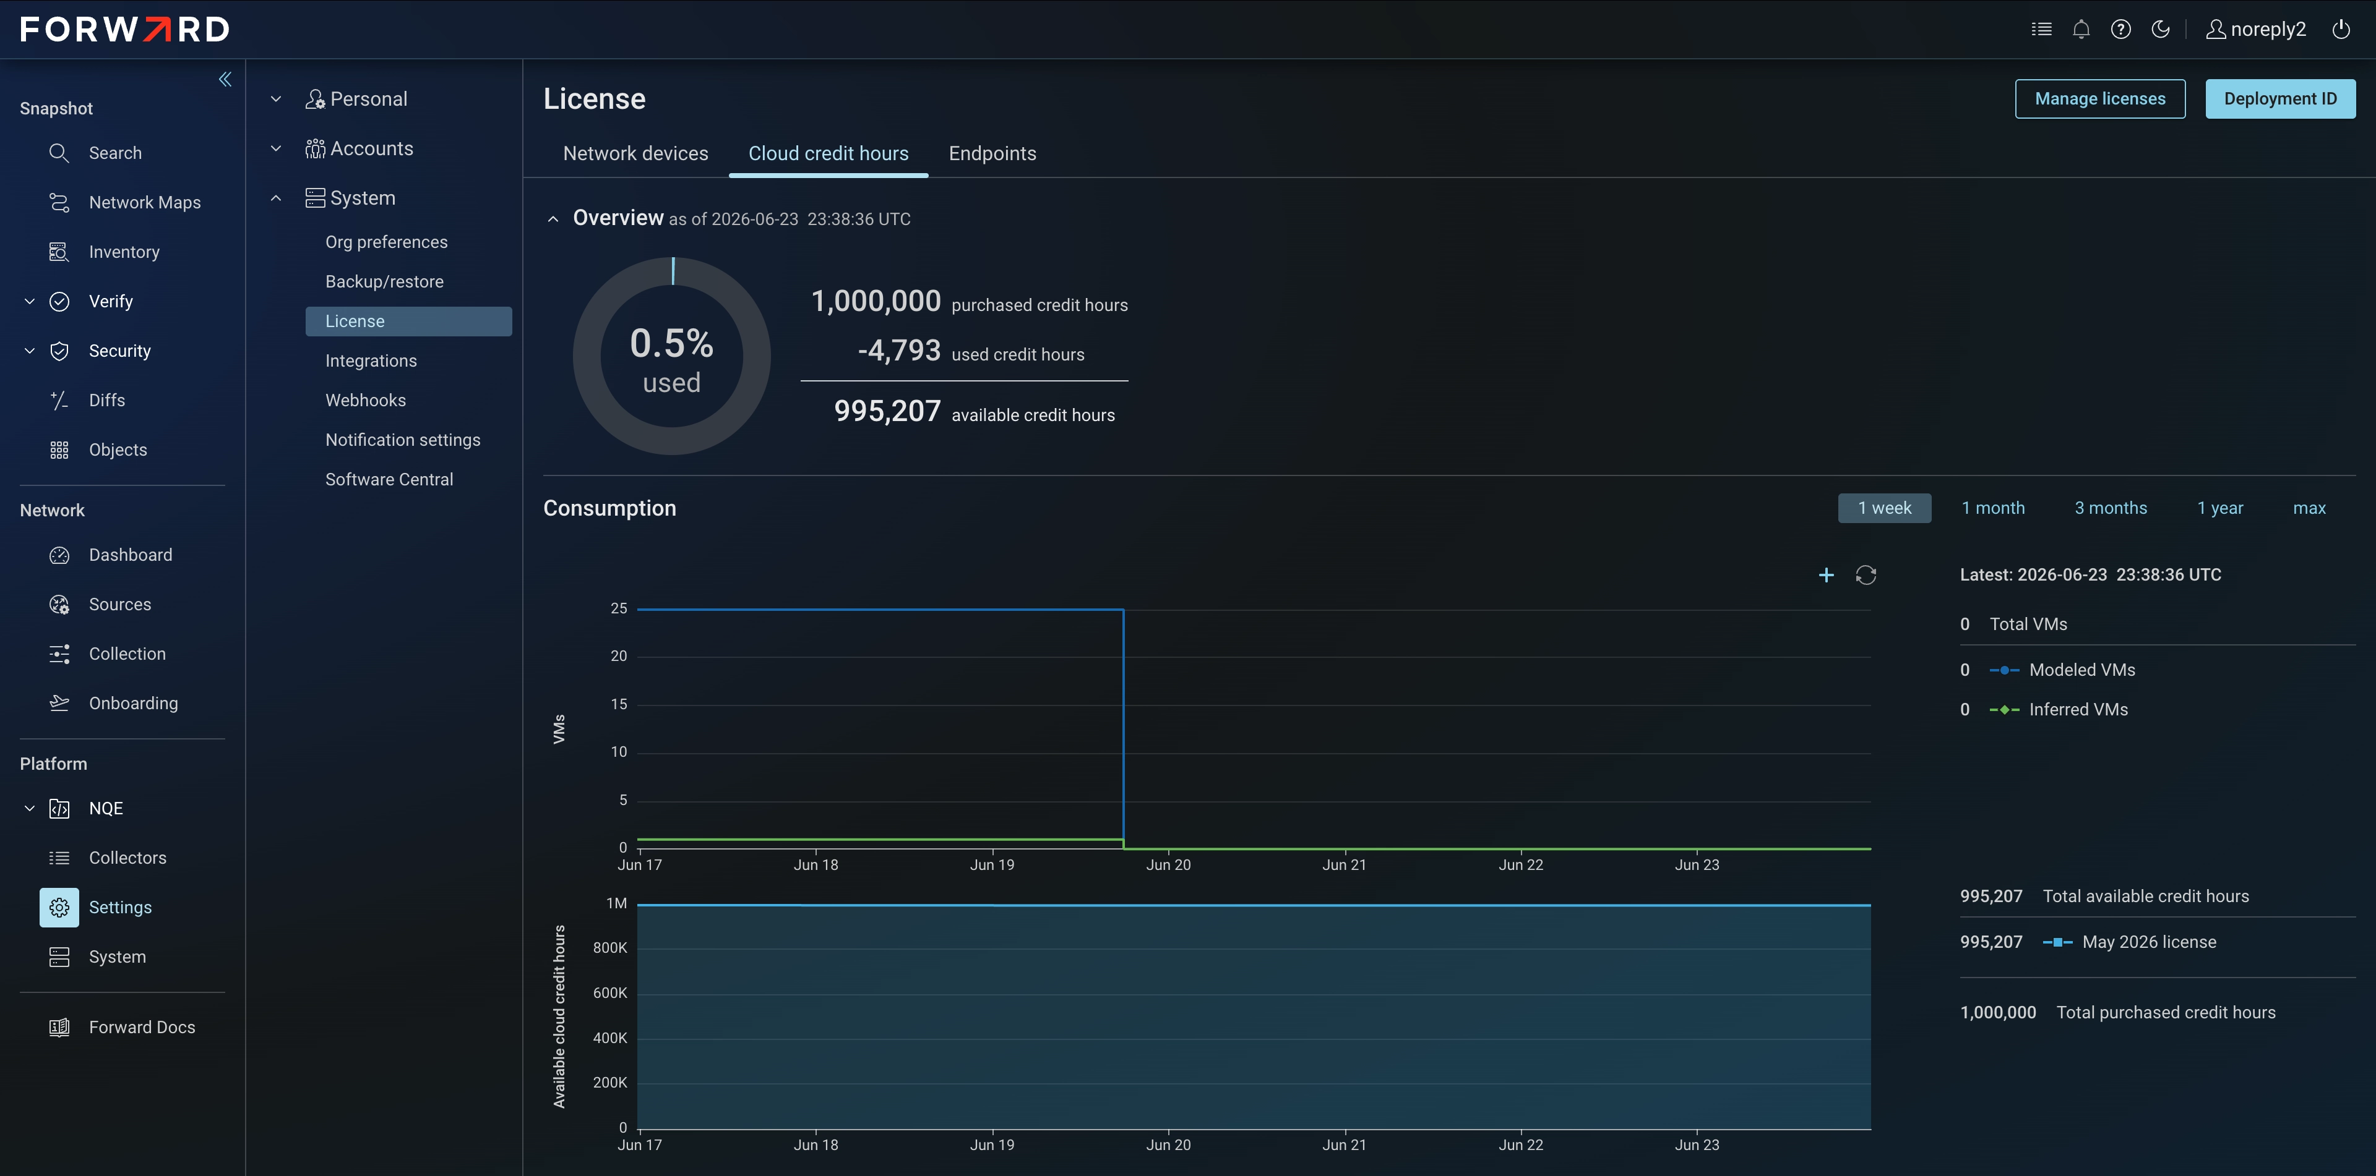The height and width of the screenshot is (1176, 2376).
Task: Click the available cloud credit hours area chart
Action: coord(1254,1018)
